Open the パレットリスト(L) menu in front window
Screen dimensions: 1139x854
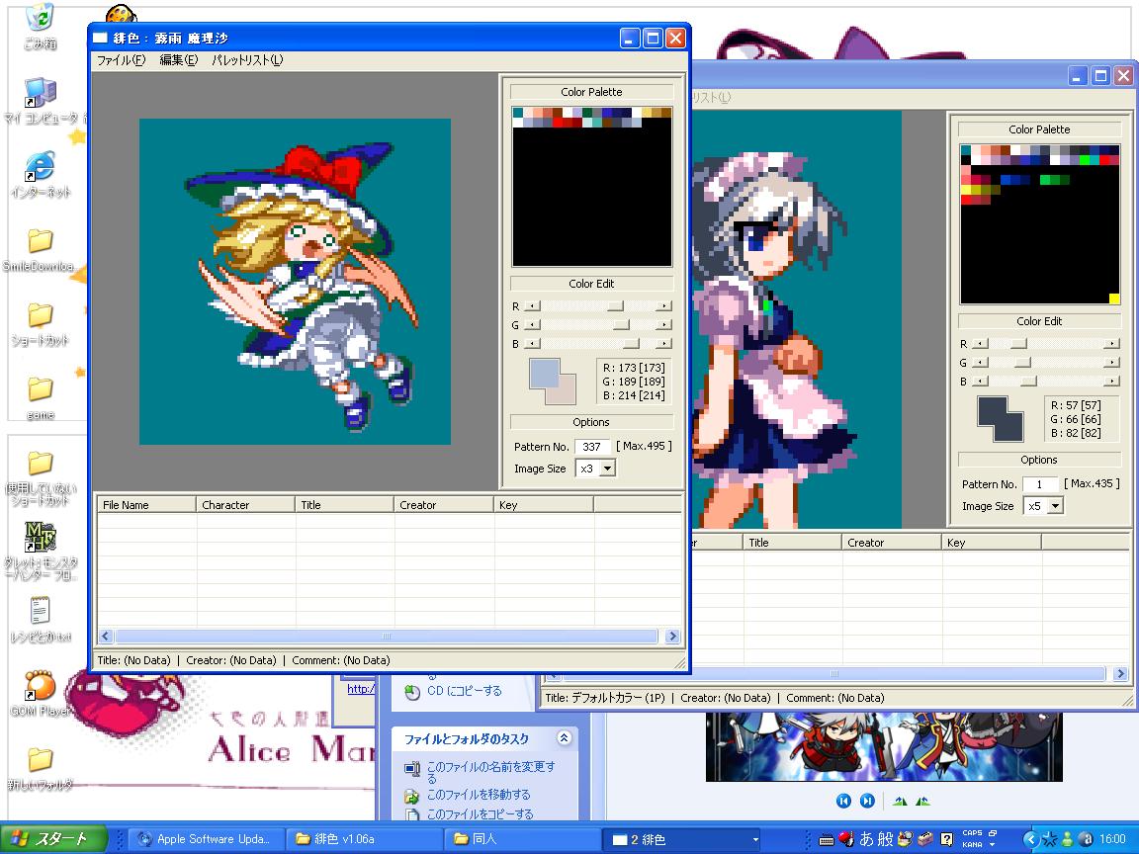[247, 60]
